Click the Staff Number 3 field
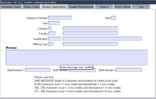The image size is (156, 99). coord(129,70)
